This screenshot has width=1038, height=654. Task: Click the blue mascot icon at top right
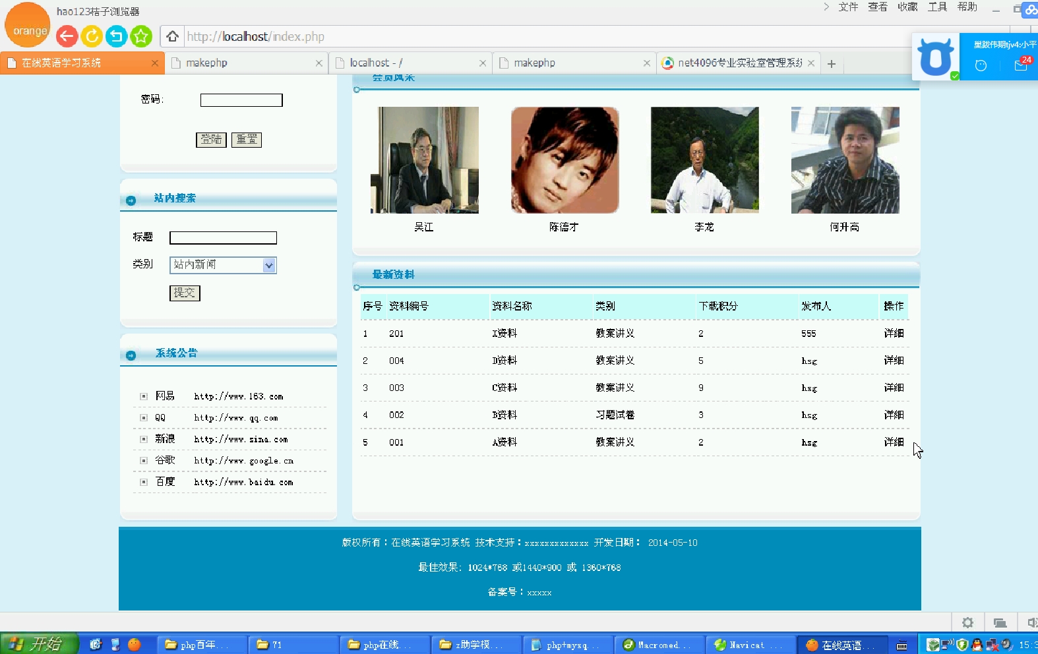tap(936, 57)
